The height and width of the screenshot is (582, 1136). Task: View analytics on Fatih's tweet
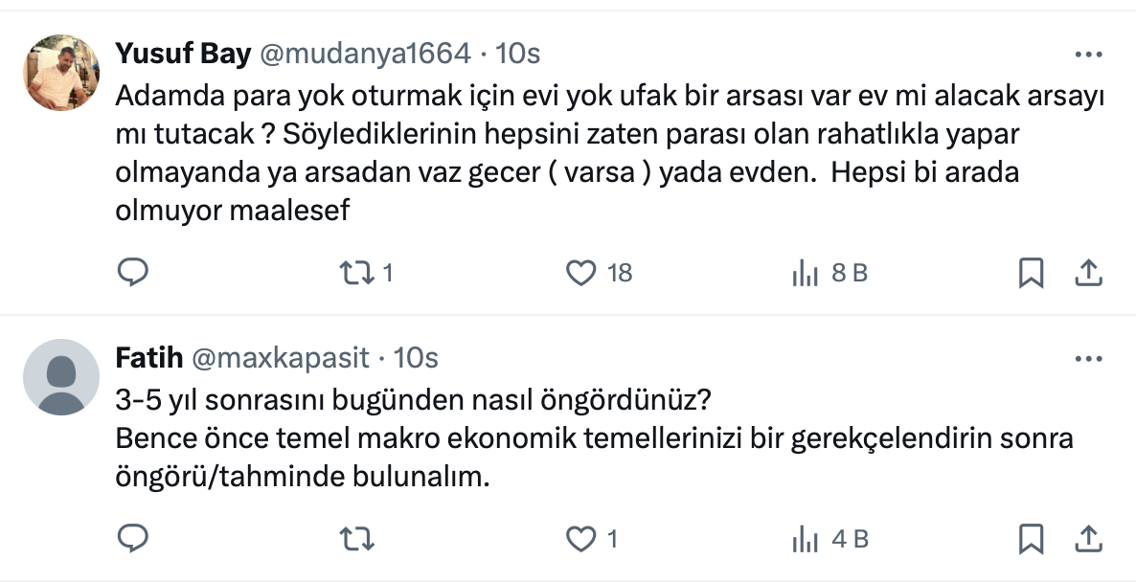[x=805, y=540]
